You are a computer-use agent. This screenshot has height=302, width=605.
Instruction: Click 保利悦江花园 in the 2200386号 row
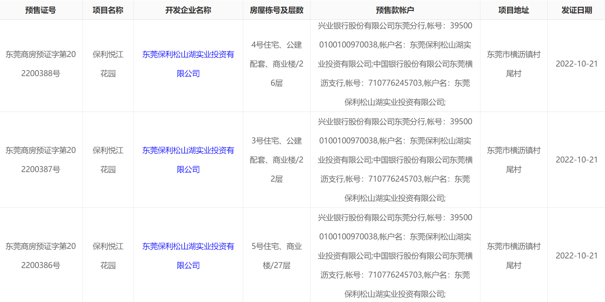tap(108, 256)
